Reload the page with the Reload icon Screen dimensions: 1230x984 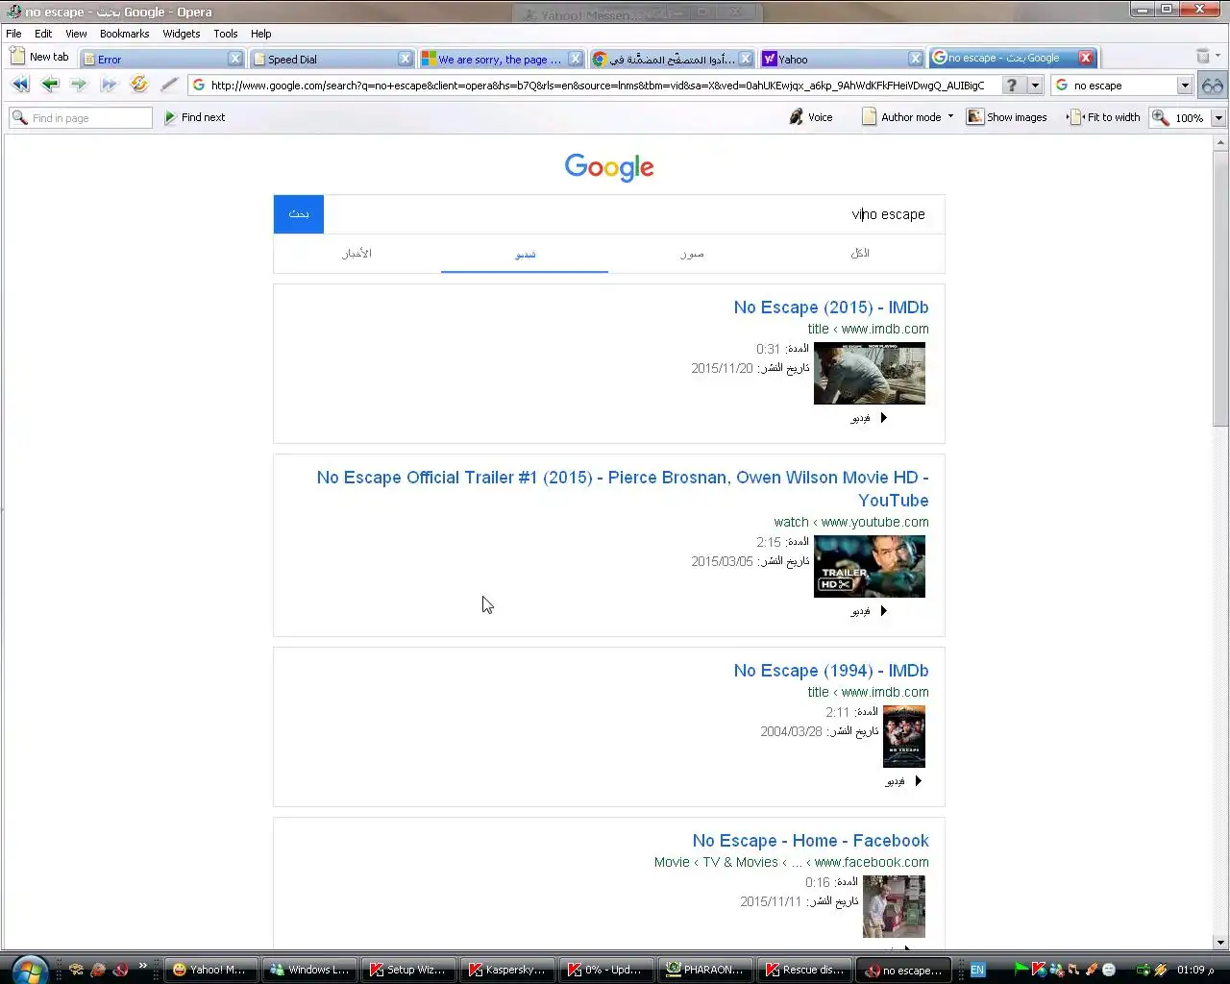tap(139, 85)
